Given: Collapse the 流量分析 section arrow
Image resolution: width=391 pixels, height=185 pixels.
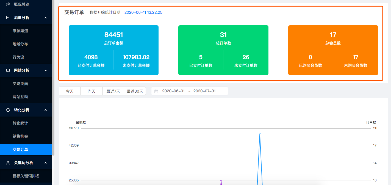Looking at the screenshot, I should pos(46,18).
